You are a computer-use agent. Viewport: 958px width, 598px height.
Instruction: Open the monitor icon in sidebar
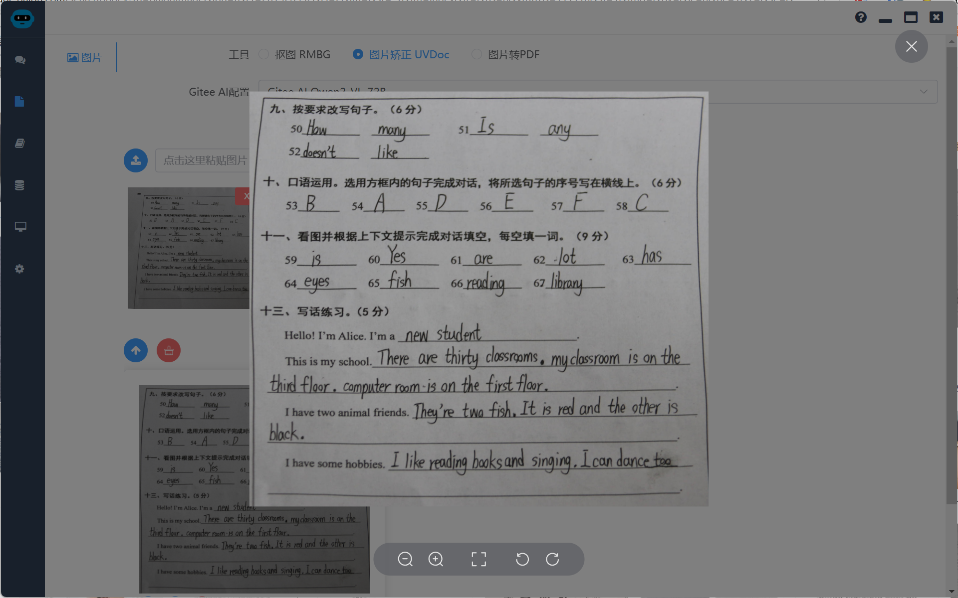pos(20,227)
